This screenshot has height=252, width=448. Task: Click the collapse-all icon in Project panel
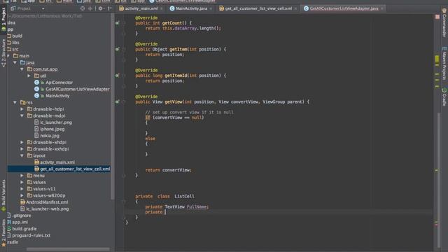[x=90, y=8]
